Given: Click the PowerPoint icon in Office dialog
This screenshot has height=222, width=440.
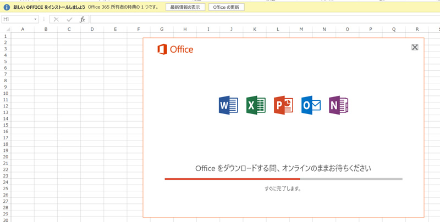Looking at the screenshot, I should [283, 105].
